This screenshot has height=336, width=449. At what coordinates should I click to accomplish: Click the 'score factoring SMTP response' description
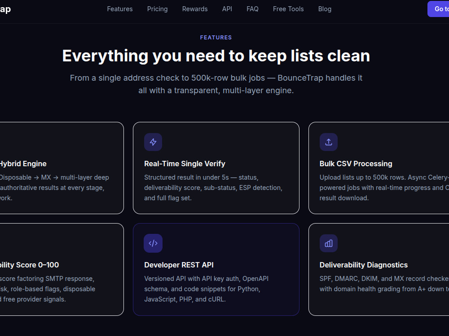coord(48,289)
